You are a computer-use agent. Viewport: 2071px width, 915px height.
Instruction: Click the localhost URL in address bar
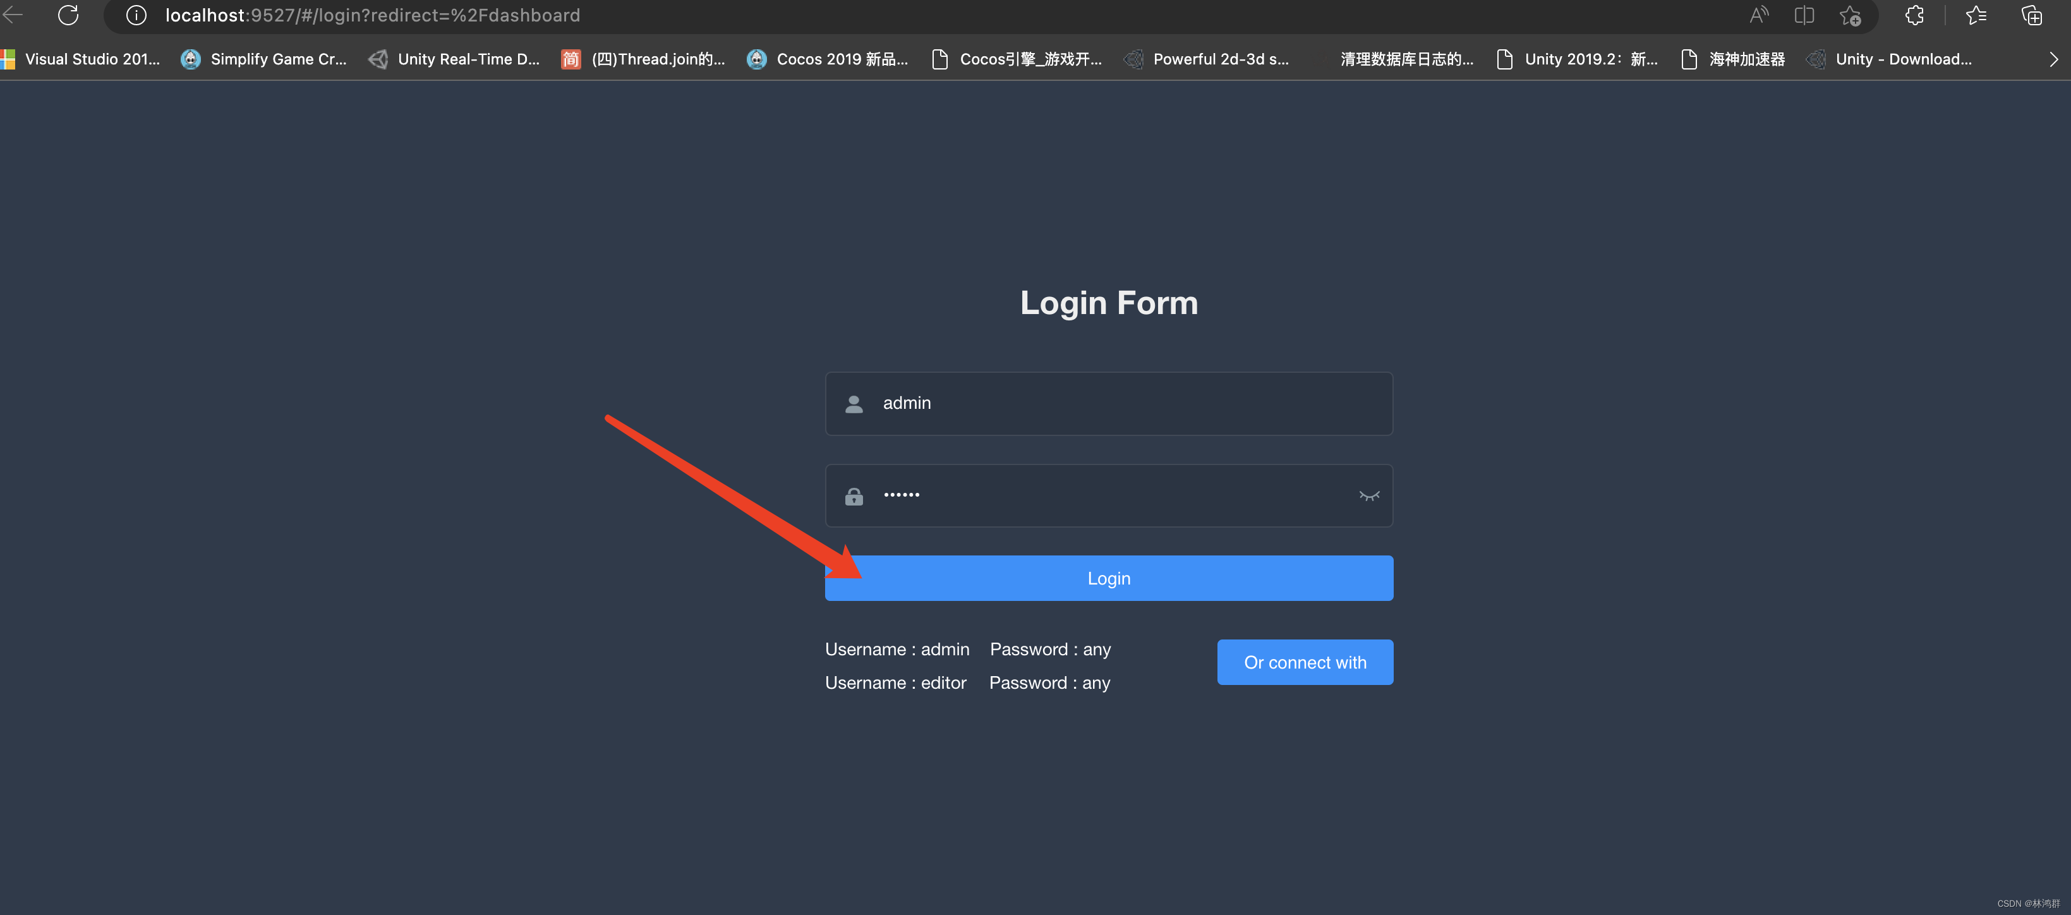[x=372, y=15]
